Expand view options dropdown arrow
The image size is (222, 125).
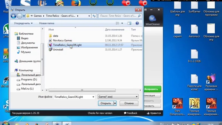122,23
